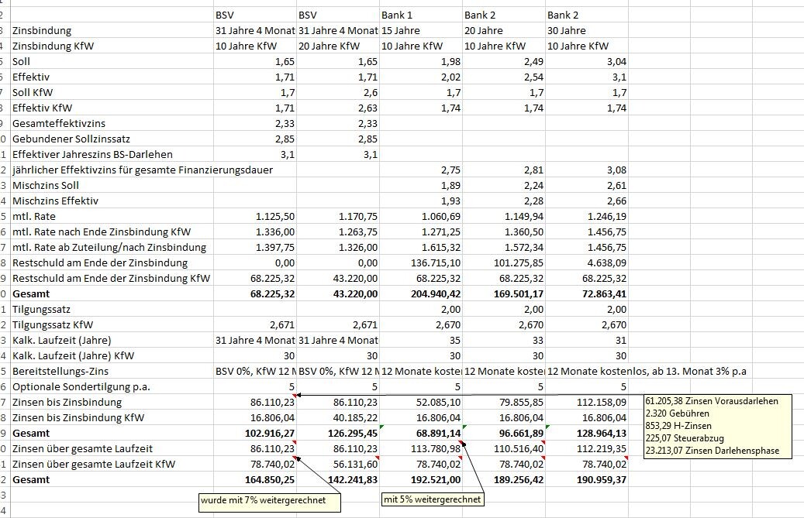The height and width of the screenshot is (518, 804).
Task: Click the cell "12 Monate kostenlos, ab 13. Monat 3% p.a"
Action: click(x=647, y=371)
